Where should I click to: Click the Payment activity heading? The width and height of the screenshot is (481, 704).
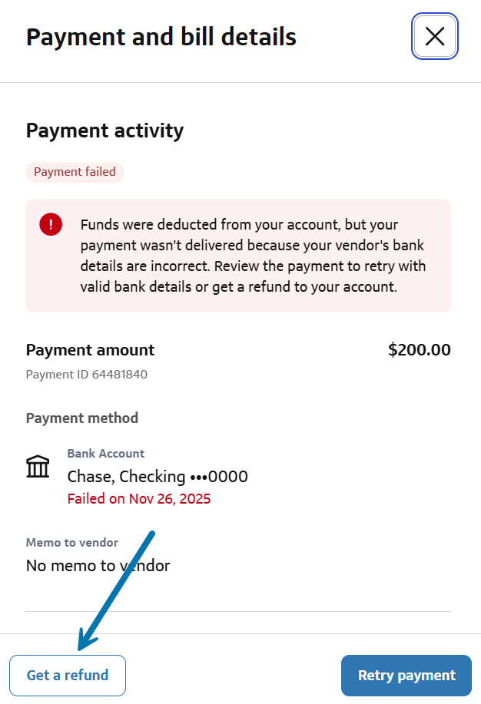pyautogui.click(x=104, y=131)
